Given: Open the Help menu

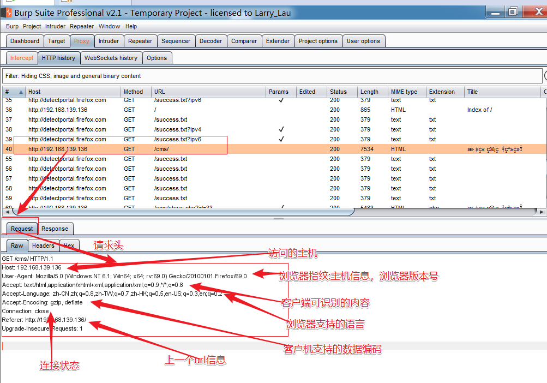Looking at the screenshot, I should click(131, 26).
